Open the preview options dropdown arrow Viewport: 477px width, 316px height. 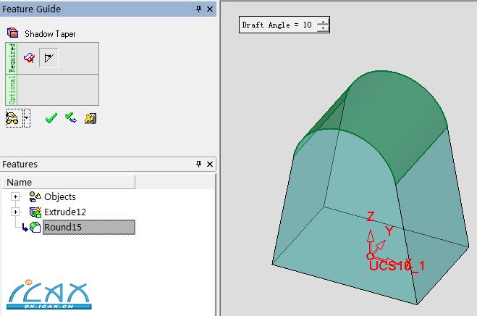point(27,118)
